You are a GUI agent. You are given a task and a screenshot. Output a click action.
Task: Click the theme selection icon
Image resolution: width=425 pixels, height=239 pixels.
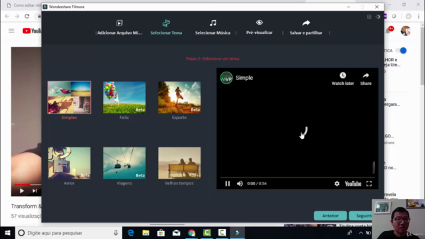coord(166,23)
